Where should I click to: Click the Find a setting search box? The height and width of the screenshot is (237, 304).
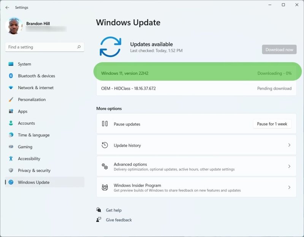[45, 47]
